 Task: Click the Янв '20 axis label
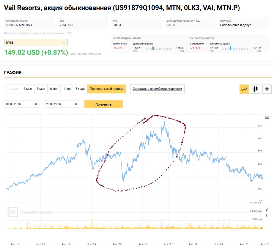(x=117, y=244)
